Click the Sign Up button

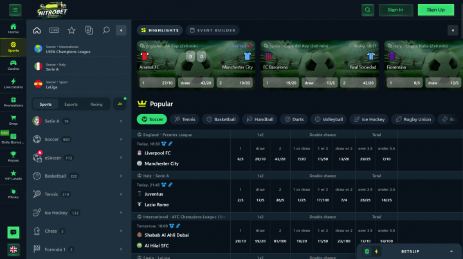(x=435, y=10)
